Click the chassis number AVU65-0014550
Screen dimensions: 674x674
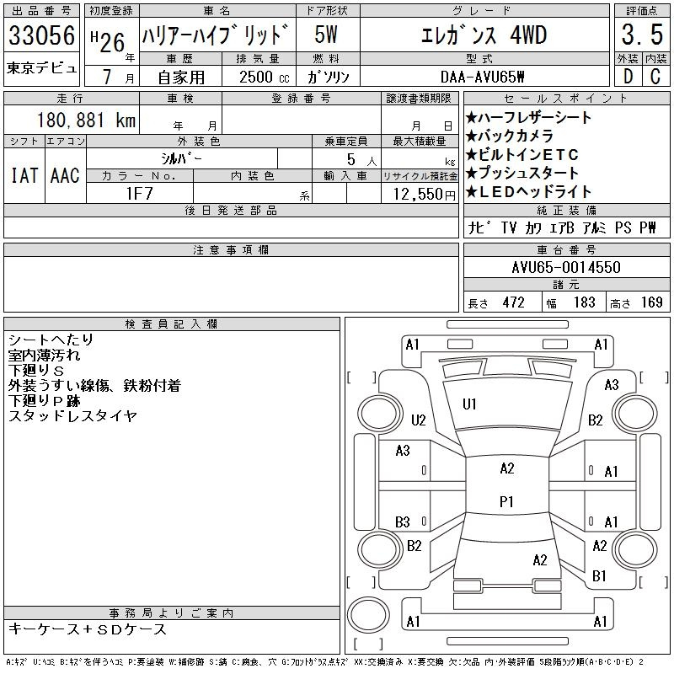click(x=566, y=267)
